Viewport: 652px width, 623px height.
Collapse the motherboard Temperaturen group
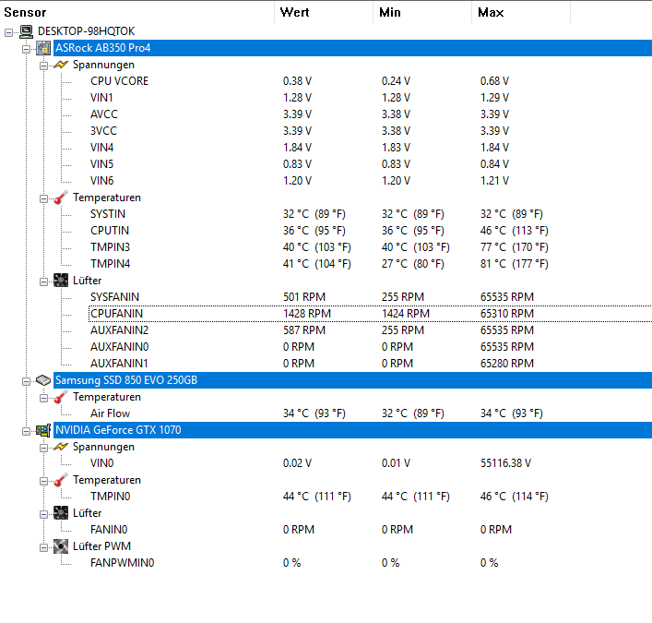tap(43, 198)
